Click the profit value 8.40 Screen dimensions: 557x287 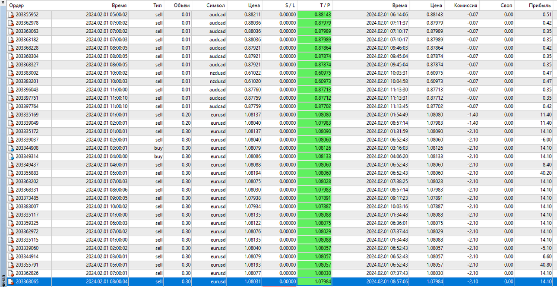click(x=547, y=165)
